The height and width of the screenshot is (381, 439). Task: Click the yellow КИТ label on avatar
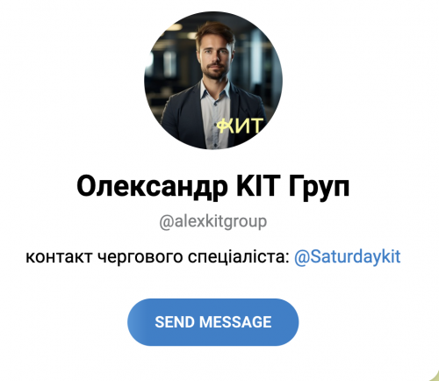coord(240,126)
